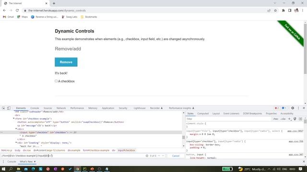This screenshot has width=307, height=172.
Task: Open the Gmail bookmark
Action: click(x=9, y=17)
